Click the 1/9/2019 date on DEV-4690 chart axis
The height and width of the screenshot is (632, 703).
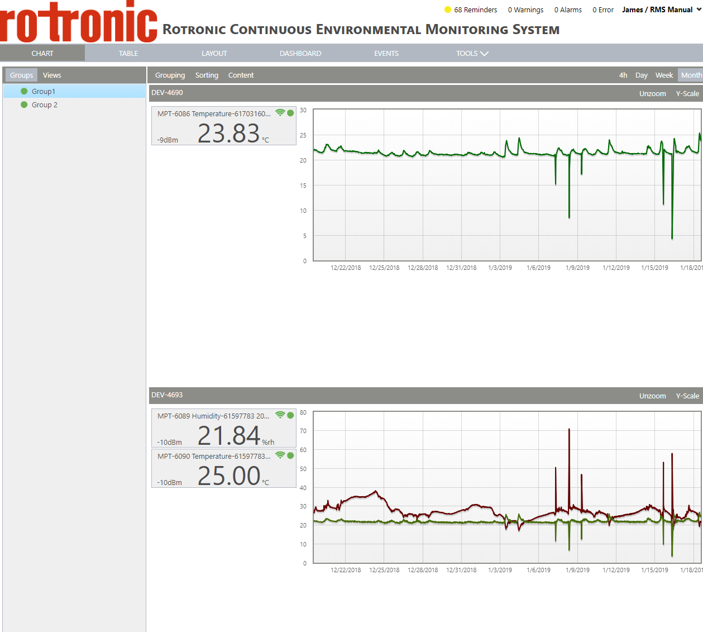tap(577, 268)
